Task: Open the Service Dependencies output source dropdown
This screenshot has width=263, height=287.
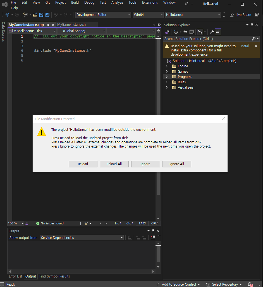Action: (82, 238)
